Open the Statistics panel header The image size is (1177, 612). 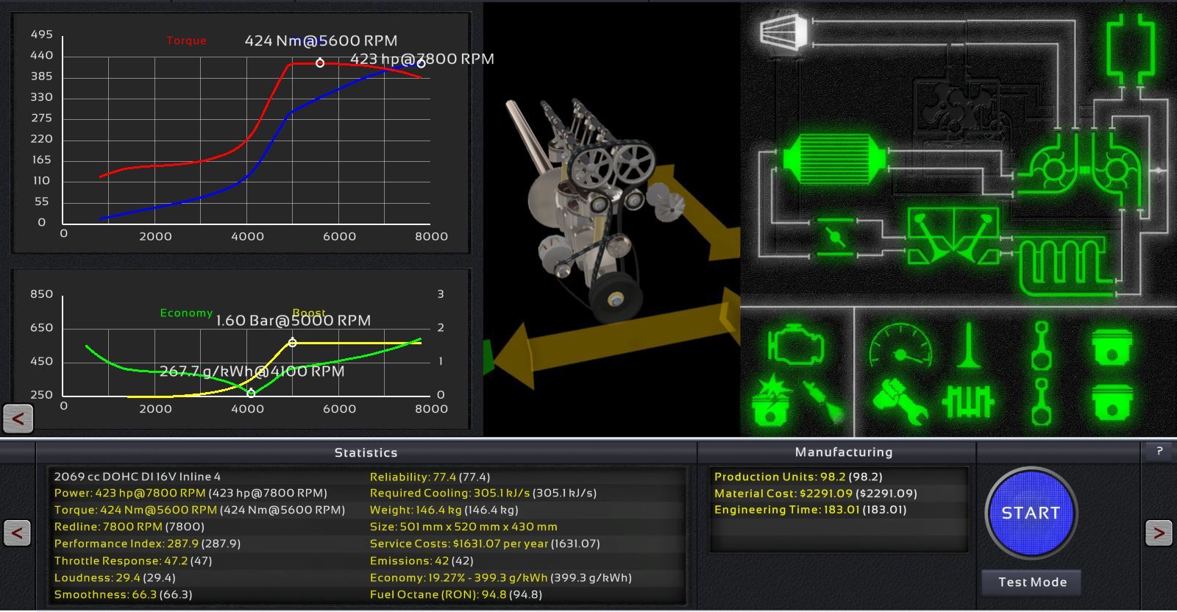pos(366,452)
